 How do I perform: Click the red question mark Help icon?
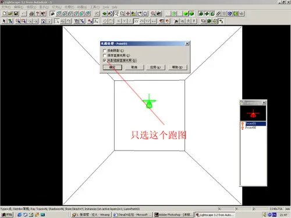37,13
